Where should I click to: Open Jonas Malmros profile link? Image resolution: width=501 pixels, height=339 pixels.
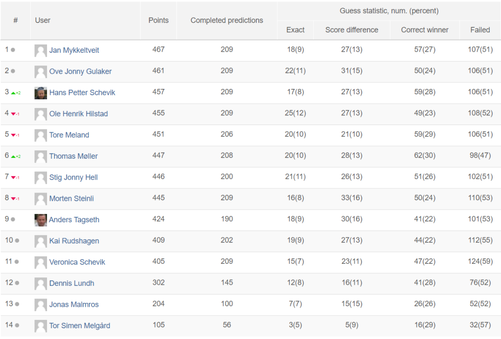click(x=74, y=304)
